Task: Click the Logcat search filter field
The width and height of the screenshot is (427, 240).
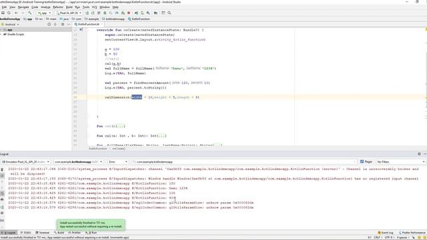Action: (244, 161)
